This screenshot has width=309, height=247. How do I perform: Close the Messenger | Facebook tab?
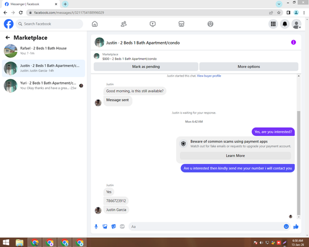point(56,4)
